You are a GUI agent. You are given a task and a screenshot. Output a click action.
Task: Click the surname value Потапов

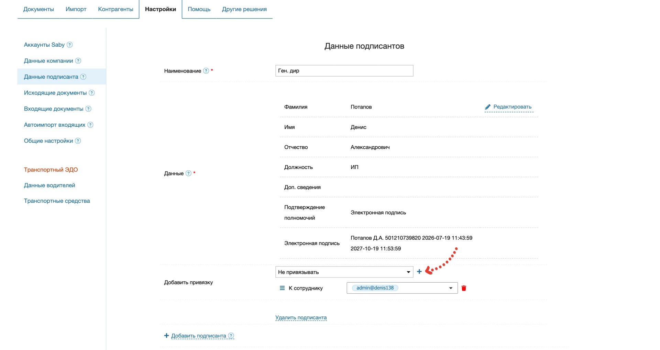click(x=361, y=107)
